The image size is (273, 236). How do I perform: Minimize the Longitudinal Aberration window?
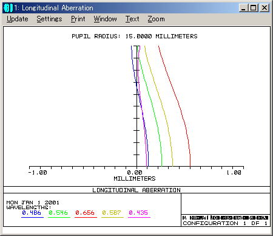pos(243,8)
